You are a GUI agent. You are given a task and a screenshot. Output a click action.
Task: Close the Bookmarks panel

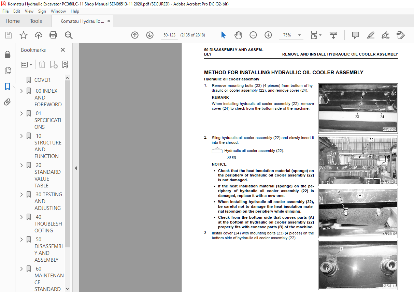click(63, 50)
